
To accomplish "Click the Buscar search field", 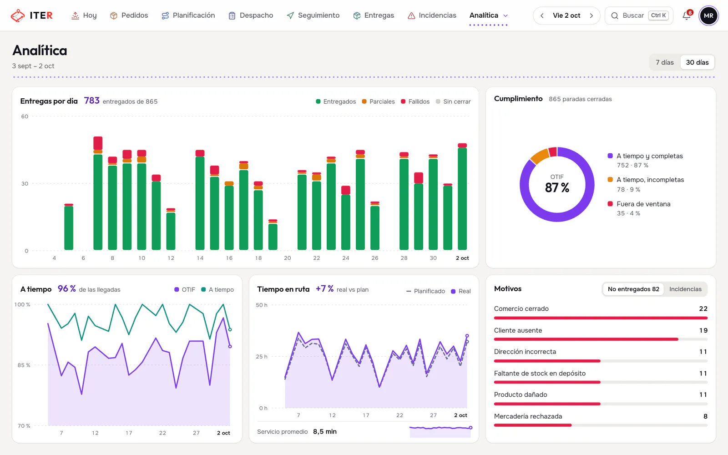I will click(639, 15).
